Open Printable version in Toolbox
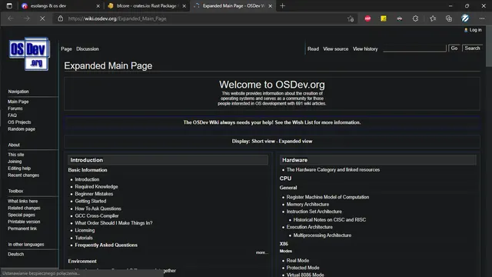The width and height of the screenshot is (492, 277). coord(24,222)
